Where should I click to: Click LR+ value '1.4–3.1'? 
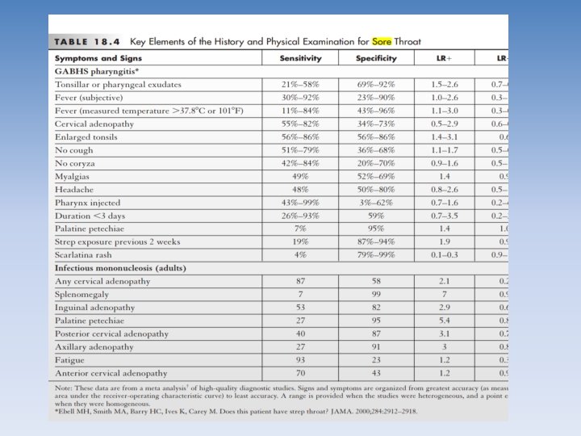445,137
